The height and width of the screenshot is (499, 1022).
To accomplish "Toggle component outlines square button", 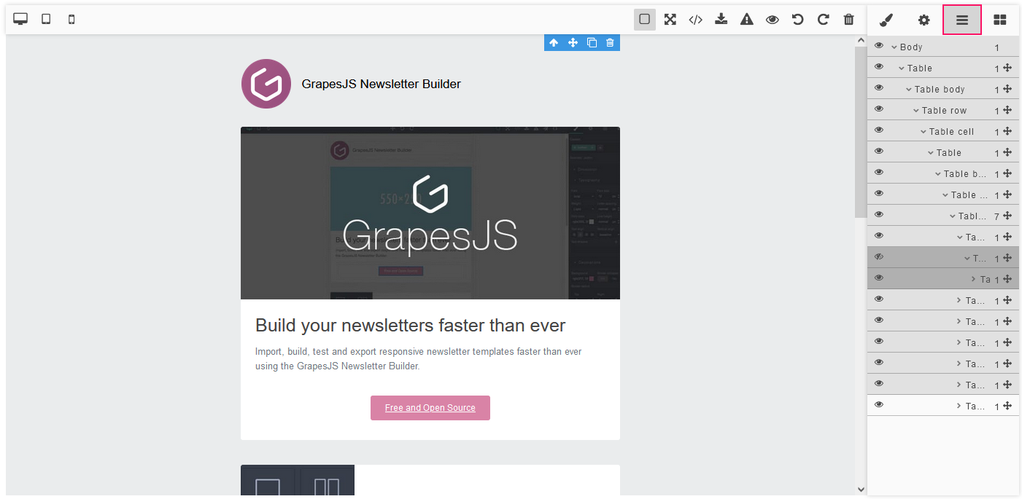I will pos(645,20).
